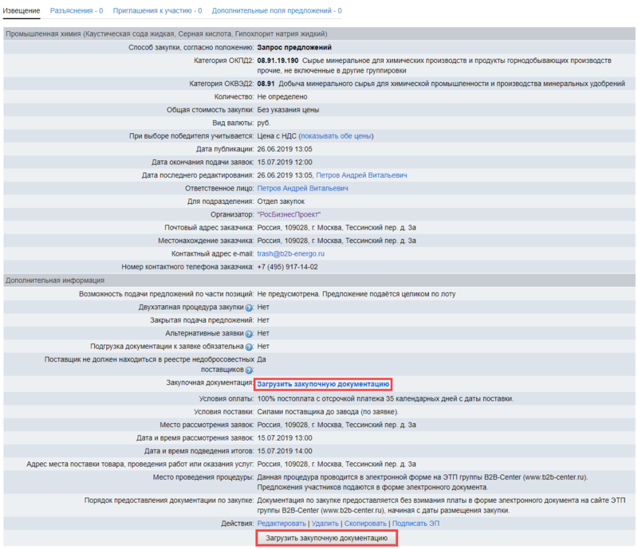Open the Разъяснения - 0 tab

click(x=77, y=11)
